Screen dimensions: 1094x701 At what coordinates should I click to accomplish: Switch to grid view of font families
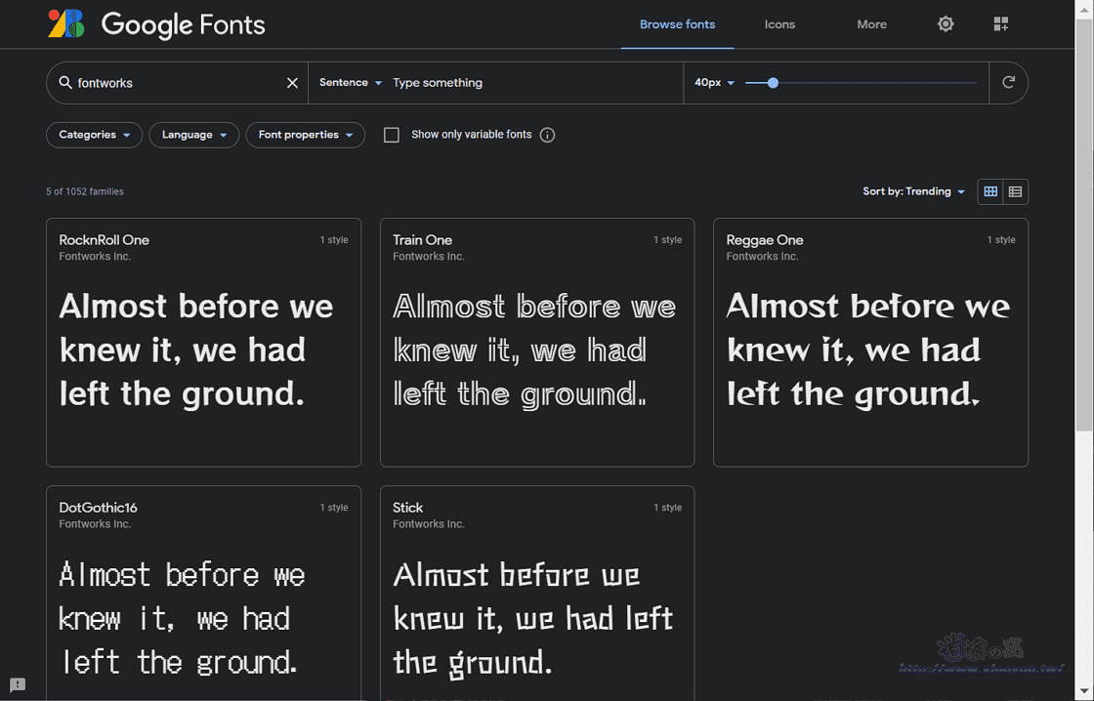(x=989, y=191)
